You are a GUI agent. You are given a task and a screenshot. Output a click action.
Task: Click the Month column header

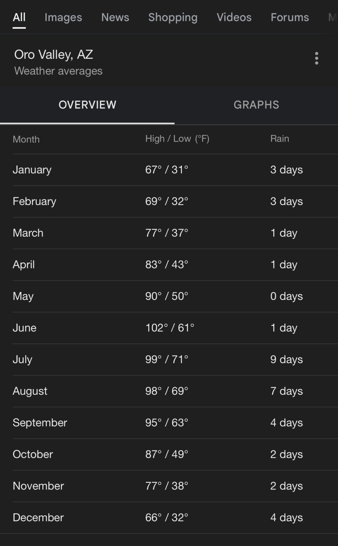point(26,139)
